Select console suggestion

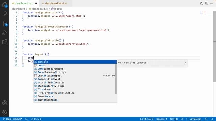tap(75, 62)
